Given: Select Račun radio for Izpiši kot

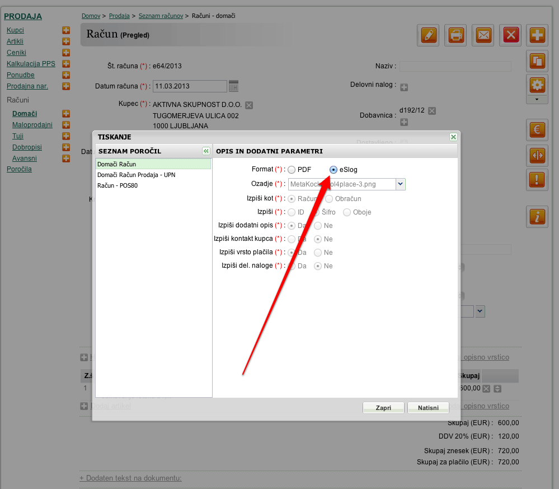Looking at the screenshot, I should point(292,199).
